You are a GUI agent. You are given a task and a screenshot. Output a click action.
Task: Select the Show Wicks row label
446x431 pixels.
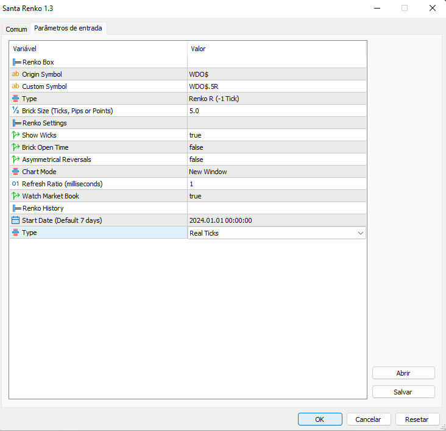pos(39,135)
